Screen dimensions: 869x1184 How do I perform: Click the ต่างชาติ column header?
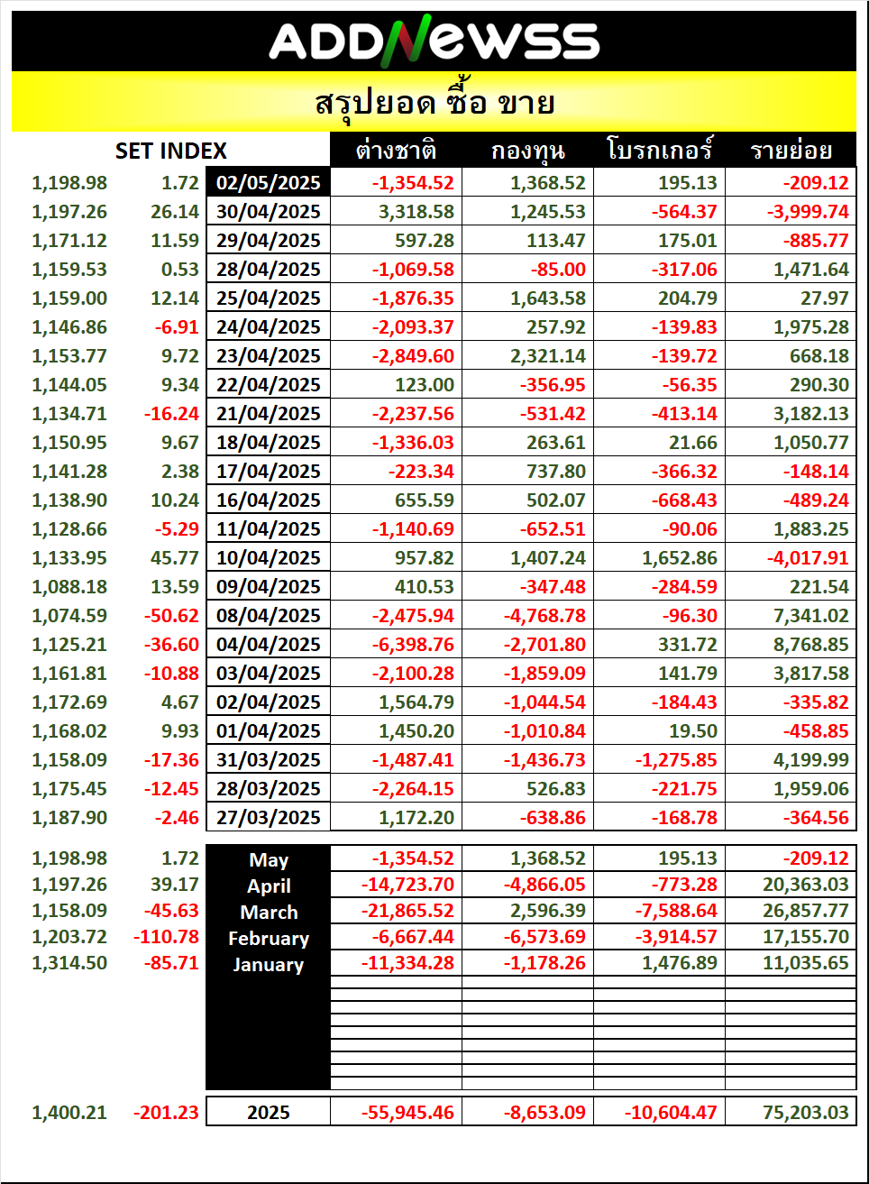pos(396,150)
